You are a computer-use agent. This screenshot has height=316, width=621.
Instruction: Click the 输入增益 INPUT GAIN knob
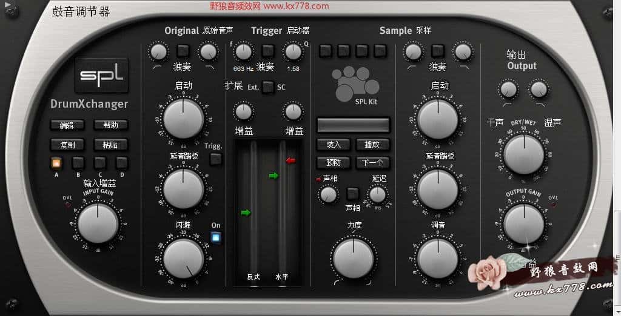coord(98,224)
